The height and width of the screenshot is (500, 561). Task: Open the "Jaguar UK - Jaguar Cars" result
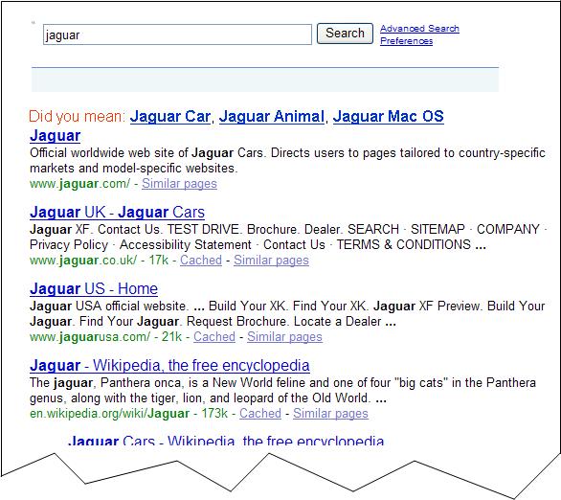coord(117,213)
